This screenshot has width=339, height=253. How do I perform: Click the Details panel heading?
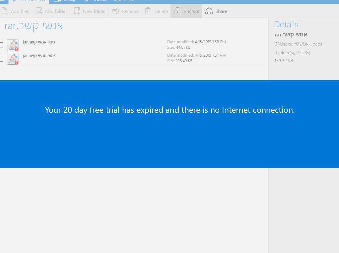[286, 24]
